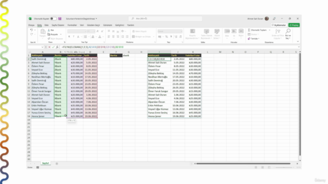Open the Geliştirici tab

coord(119,25)
